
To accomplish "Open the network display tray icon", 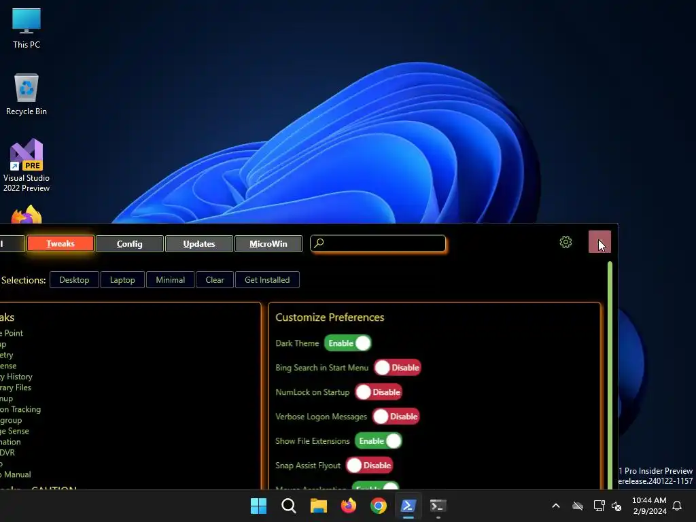I will pos(599,506).
